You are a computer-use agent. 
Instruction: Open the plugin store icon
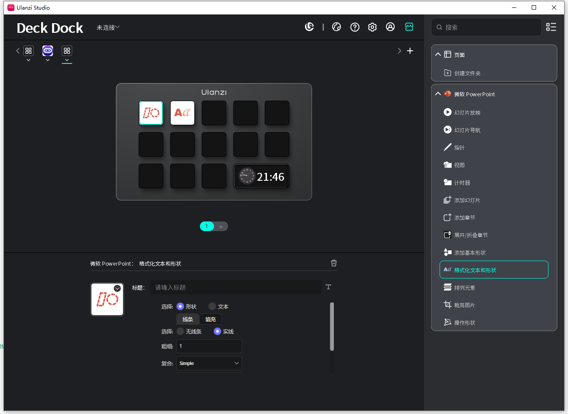click(409, 27)
